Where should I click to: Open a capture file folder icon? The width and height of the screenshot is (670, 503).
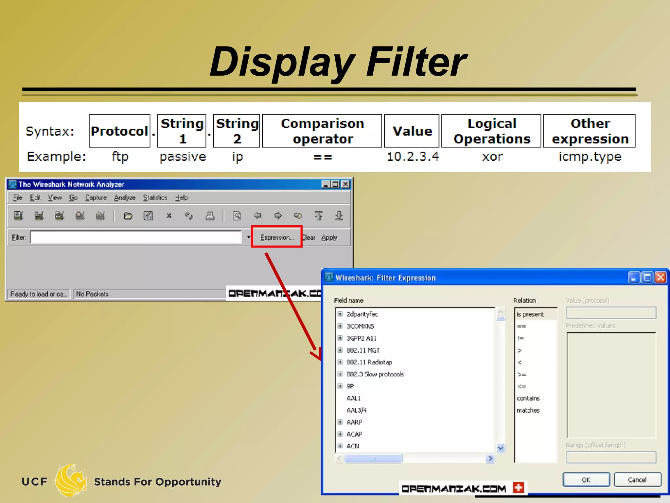(128, 216)
